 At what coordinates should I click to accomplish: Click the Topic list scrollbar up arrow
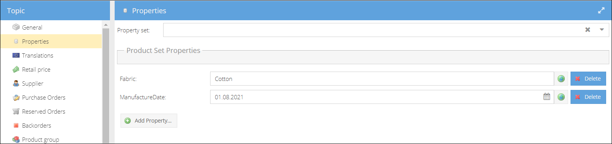[x=106, y=25]
